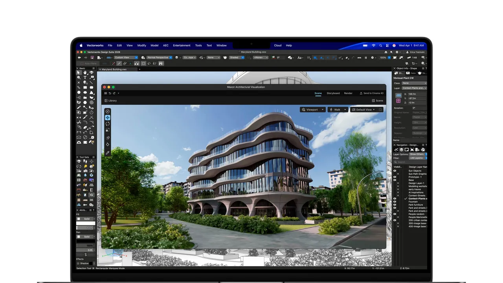Click the white Fill color swatch

(x=86, y=223)
